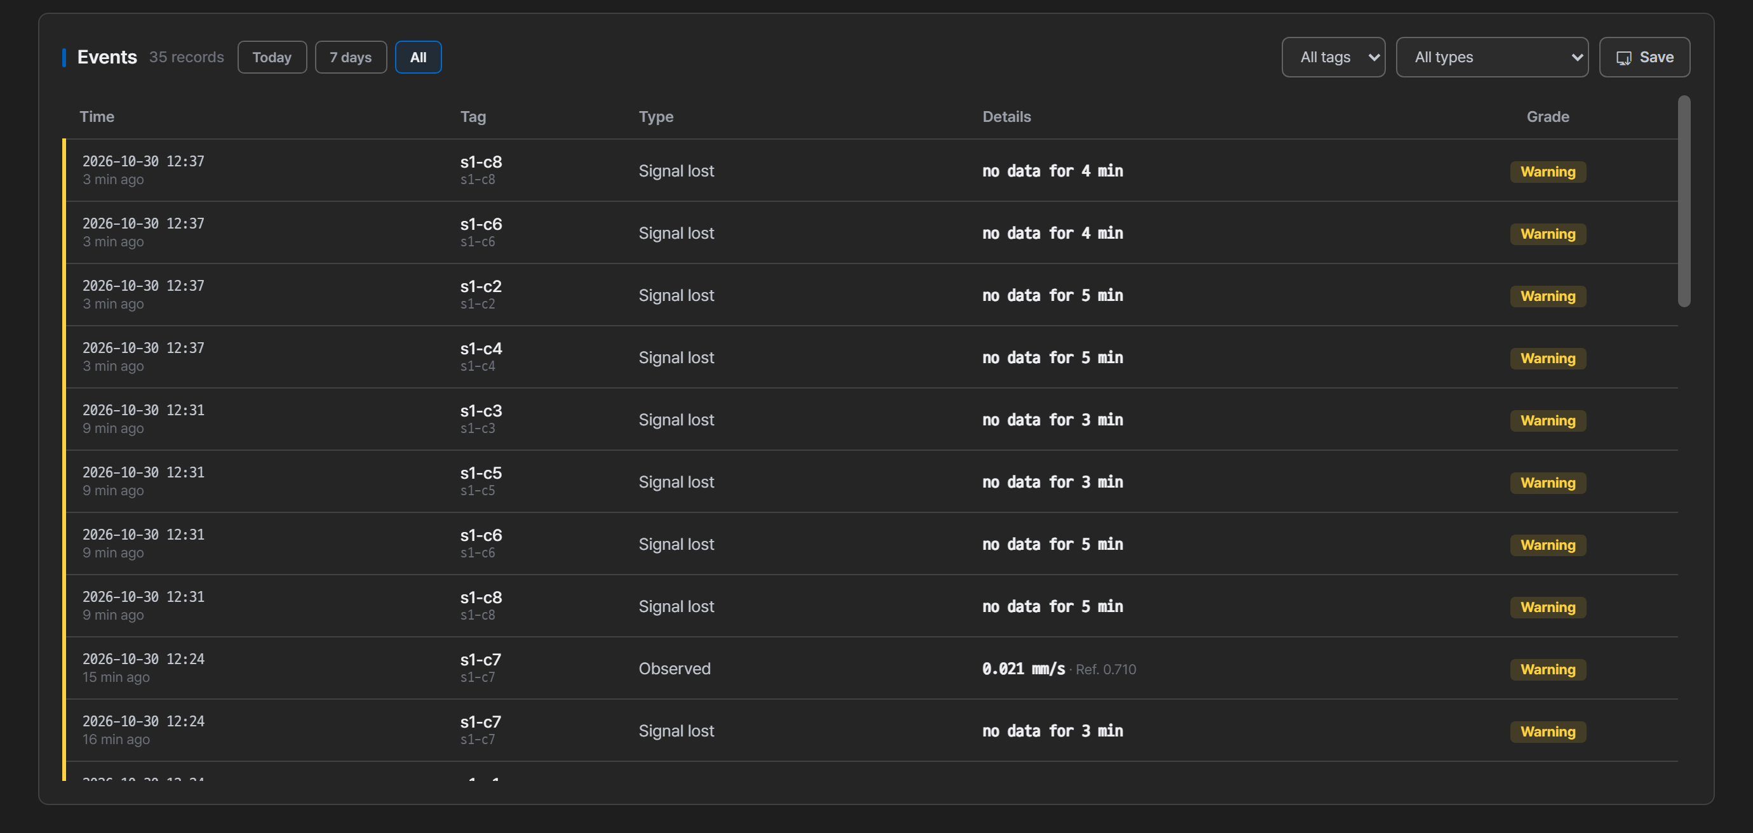Click Signal lost in 16 min ago row
This screenshot has height=833, width=1753.
point(676,731)
